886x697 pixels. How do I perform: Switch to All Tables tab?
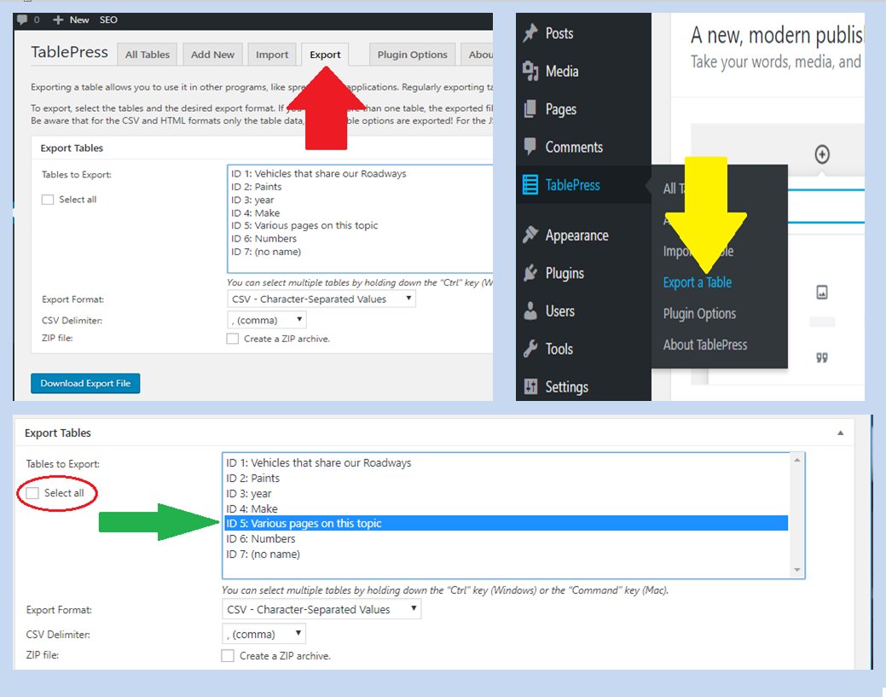pos(148,55)
